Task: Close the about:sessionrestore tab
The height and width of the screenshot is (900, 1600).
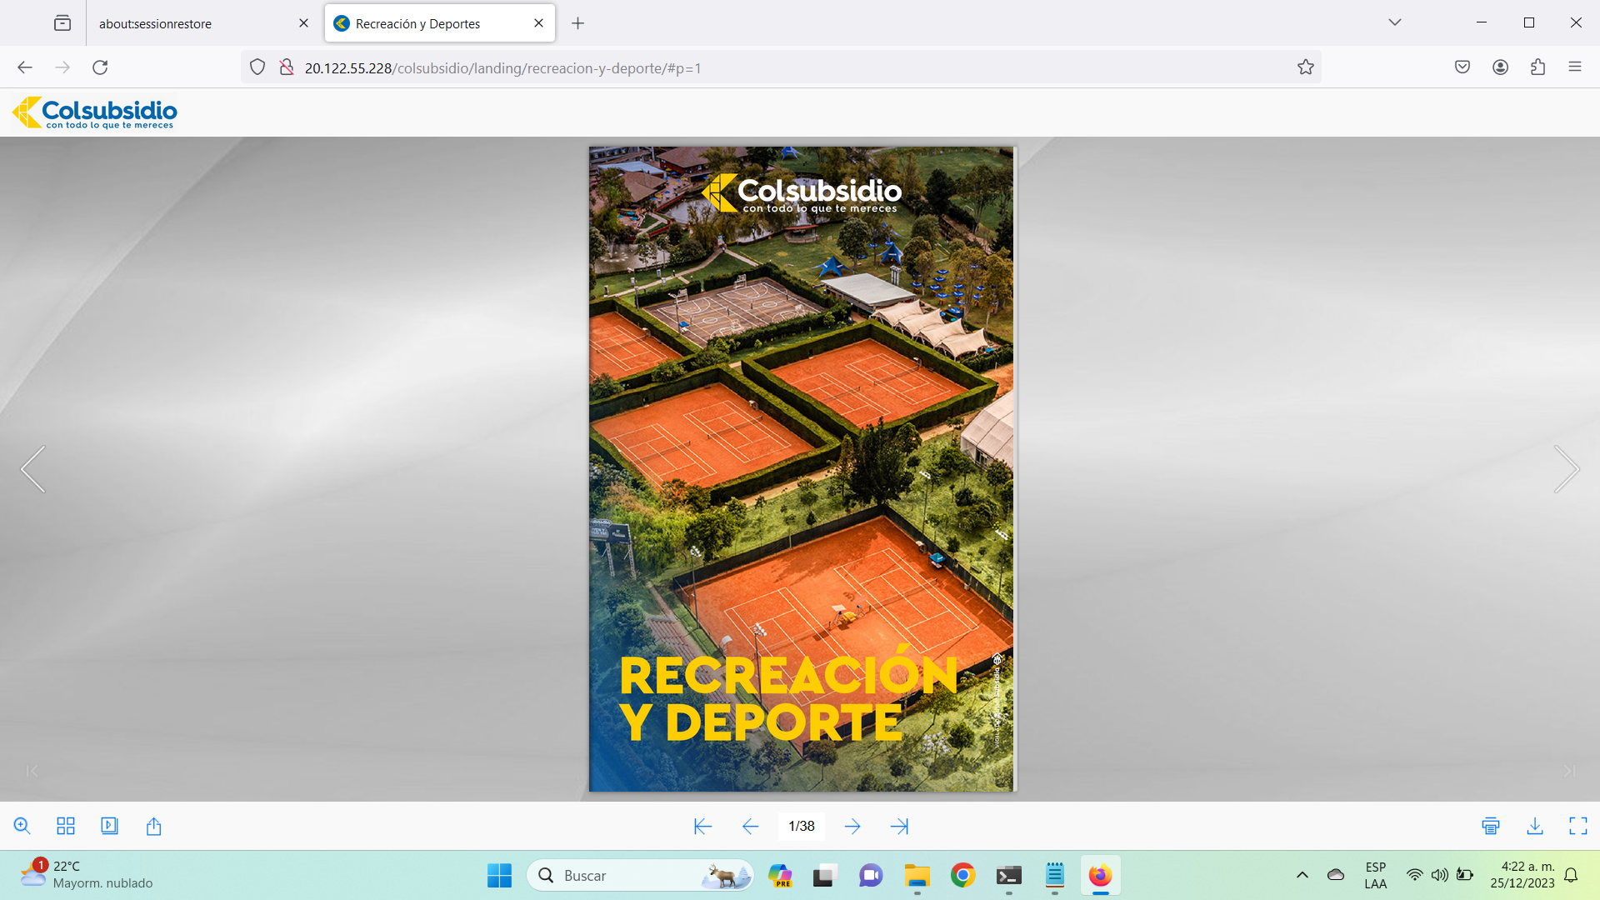Action: pos(303,23)
